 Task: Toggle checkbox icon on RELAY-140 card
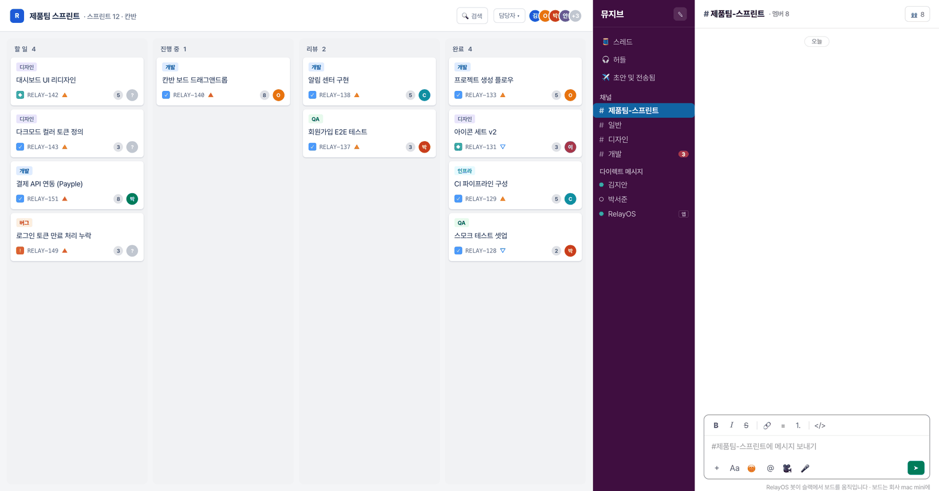point(166,95)
